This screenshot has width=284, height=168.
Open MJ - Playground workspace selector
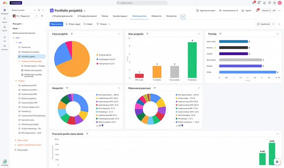tap(25, 16)
